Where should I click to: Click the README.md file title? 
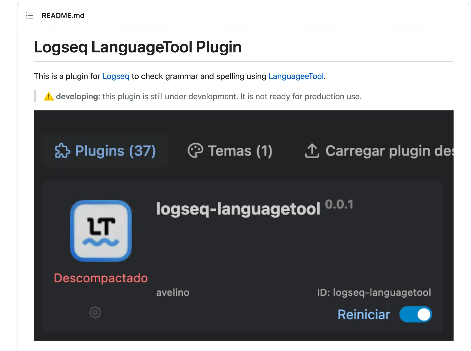[x=63, y=15]
